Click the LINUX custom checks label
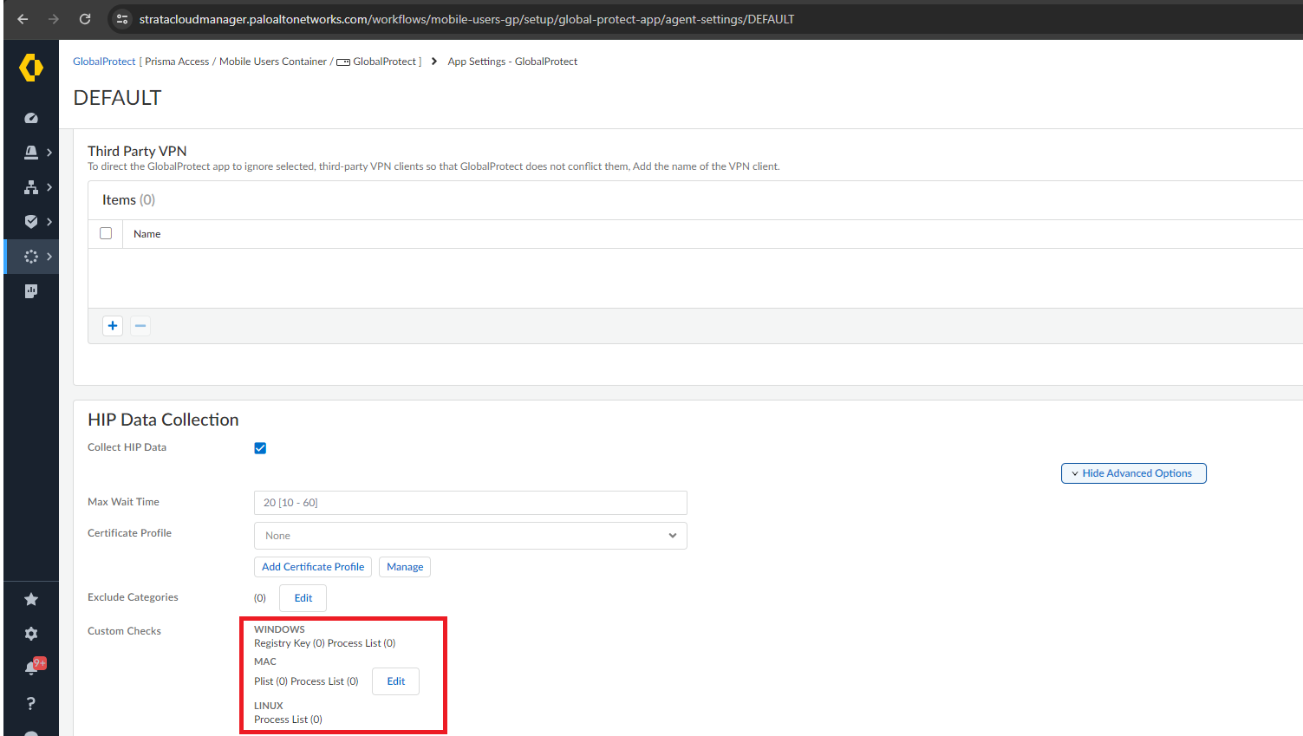Image resolution: width=1303 pixels, height=736 pixels. [269, 706]
